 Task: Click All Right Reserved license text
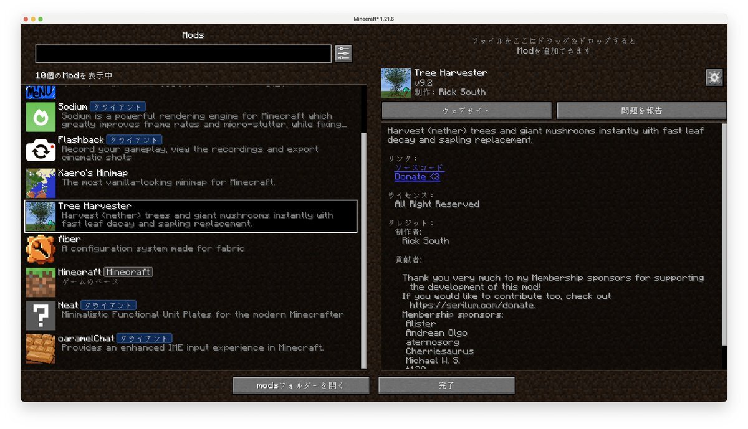(437, 204)
